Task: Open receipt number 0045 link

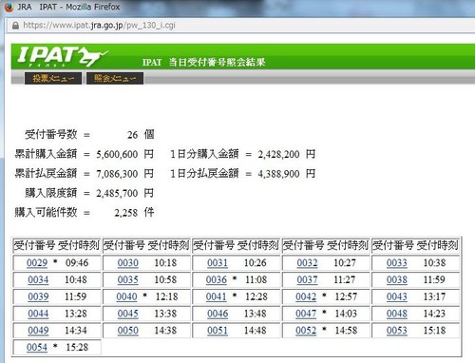Action: (x=128, y=314)
